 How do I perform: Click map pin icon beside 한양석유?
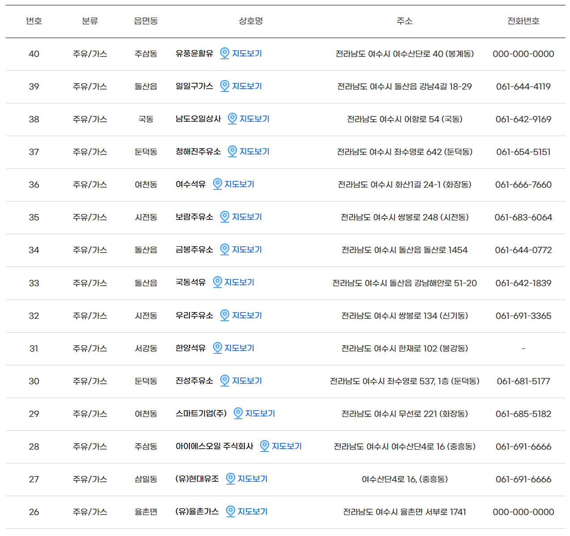(218, 348)
